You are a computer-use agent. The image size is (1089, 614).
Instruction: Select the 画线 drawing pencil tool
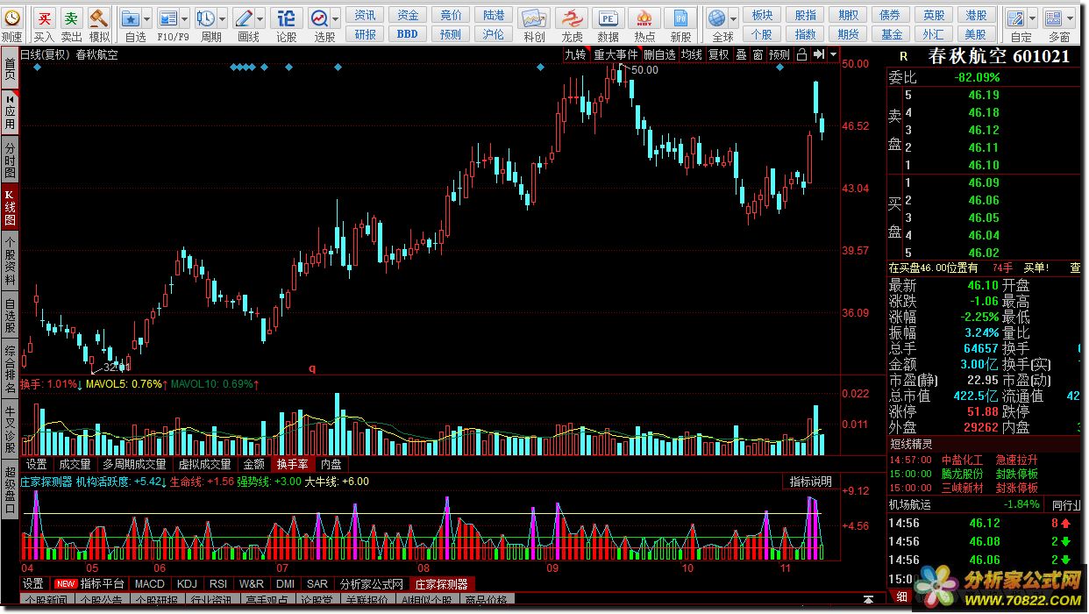243,18
